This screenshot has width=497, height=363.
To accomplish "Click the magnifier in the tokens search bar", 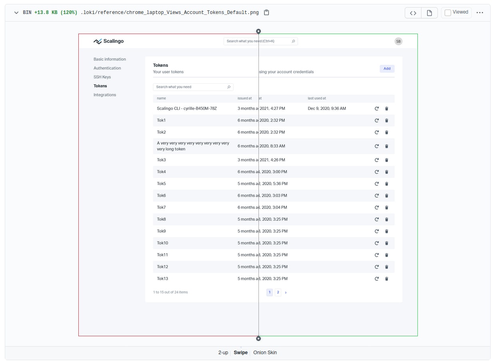I will 229,87.
